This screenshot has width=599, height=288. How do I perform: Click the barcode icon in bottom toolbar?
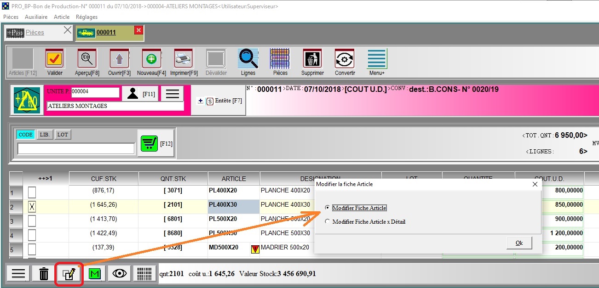(145, 274)
